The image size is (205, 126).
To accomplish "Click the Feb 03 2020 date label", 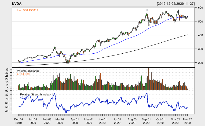I will (47, 121).
